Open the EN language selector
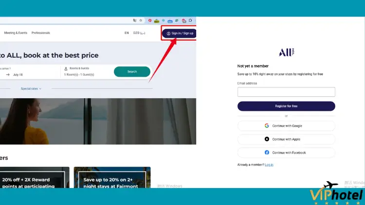 [127, 33]
